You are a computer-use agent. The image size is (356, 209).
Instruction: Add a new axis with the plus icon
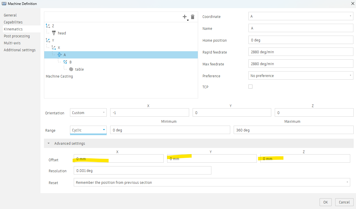point(185,16)
